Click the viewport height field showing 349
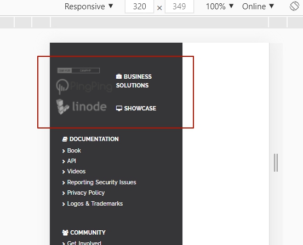Image resolution: width=303 pixels, height=245 pixels. pyautogui.click(x=179, y=7)
